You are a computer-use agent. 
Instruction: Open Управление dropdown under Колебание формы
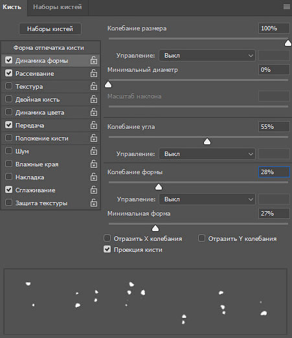point(207,199)
